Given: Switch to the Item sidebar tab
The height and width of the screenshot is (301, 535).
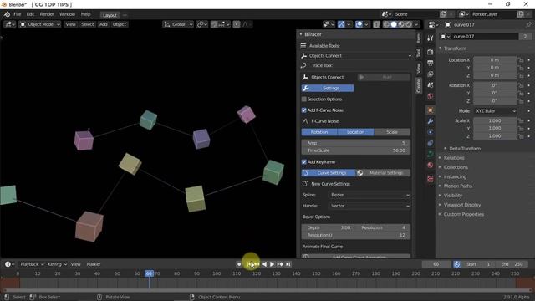Looking at the screenshot, I should (x=419, y=38).
